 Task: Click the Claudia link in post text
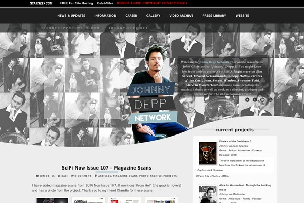pos(123,191)
